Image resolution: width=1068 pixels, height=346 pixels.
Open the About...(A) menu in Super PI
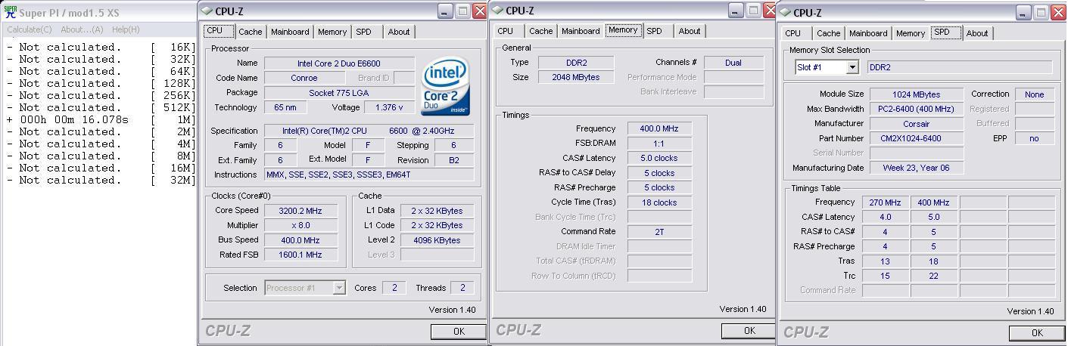[82, 29]
